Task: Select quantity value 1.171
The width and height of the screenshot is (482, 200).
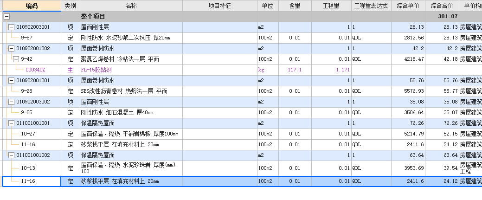Action: [x=331, y=70]
